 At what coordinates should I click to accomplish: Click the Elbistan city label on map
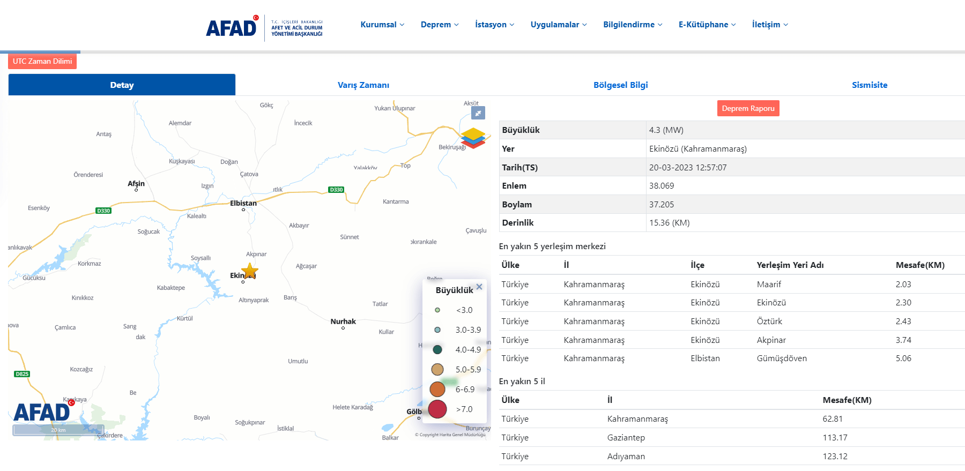pyautogui.click(x=243, y=203)
